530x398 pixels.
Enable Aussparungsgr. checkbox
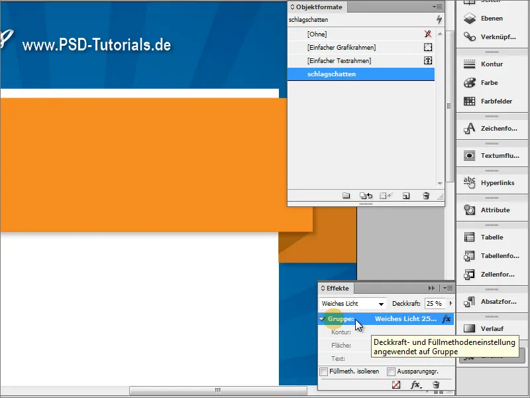[391, 371]
